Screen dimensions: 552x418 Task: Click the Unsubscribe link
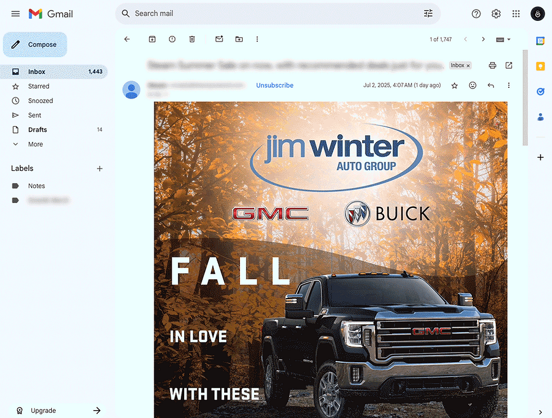click(x=275, y=85)
